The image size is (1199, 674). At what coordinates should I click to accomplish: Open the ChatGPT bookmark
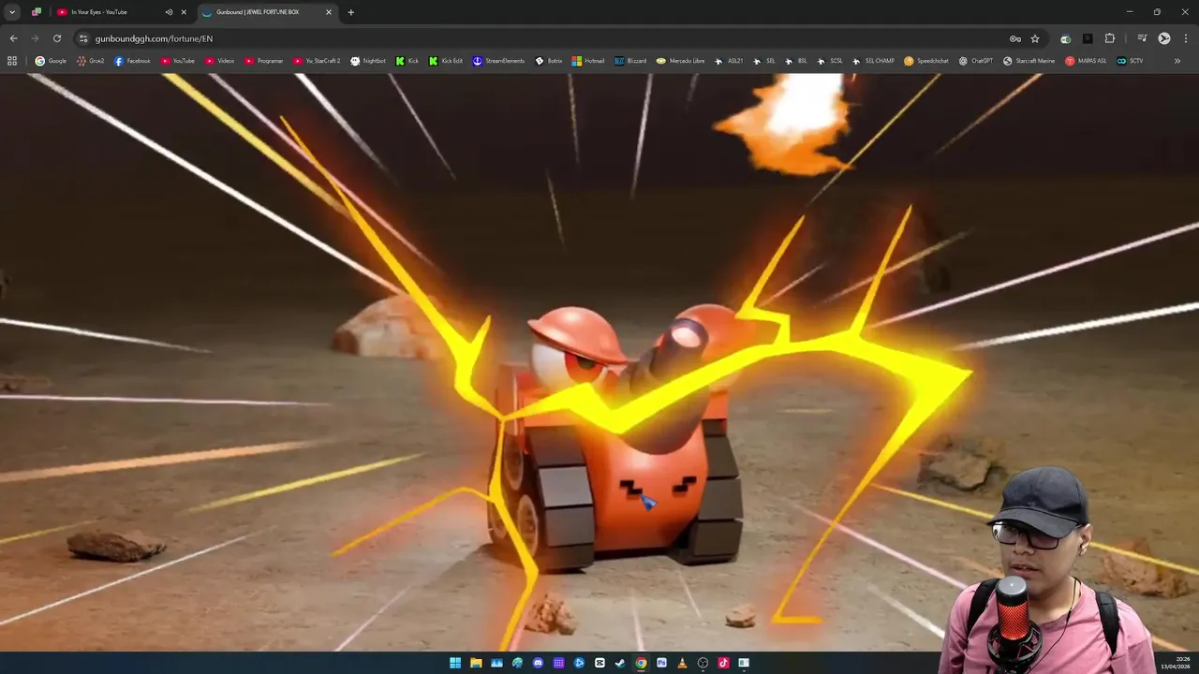(x=975, y=61)
